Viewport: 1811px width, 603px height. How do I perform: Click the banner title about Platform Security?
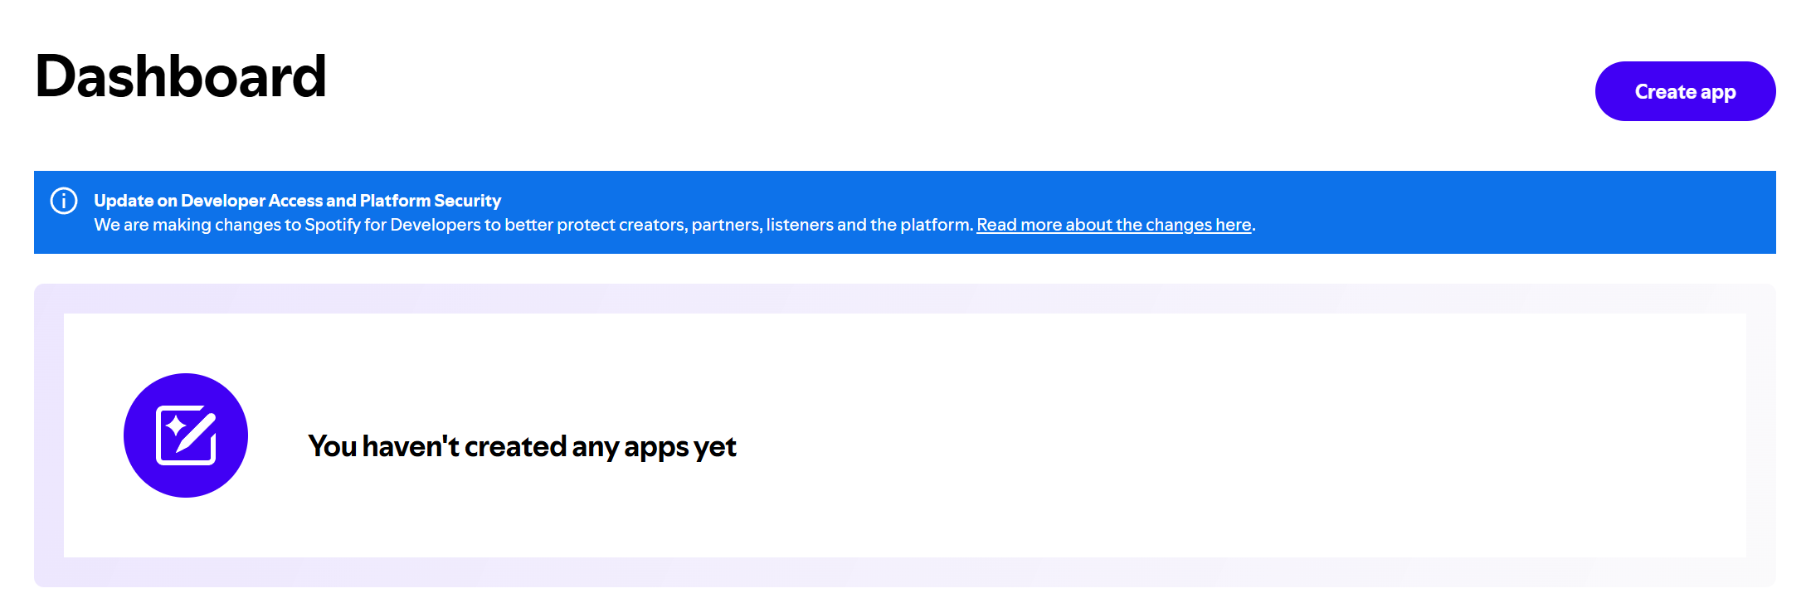pyautogui.click(x=297, y=201)
